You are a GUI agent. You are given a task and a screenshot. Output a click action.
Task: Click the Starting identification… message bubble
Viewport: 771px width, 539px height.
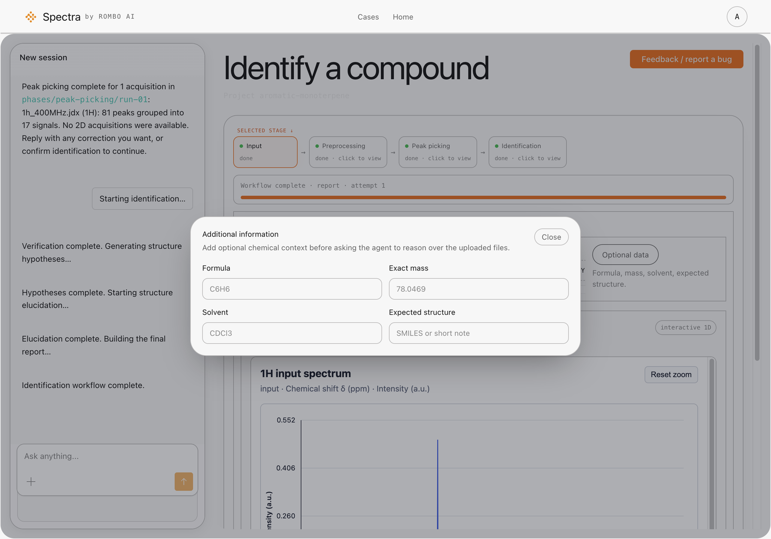(142, 199)
